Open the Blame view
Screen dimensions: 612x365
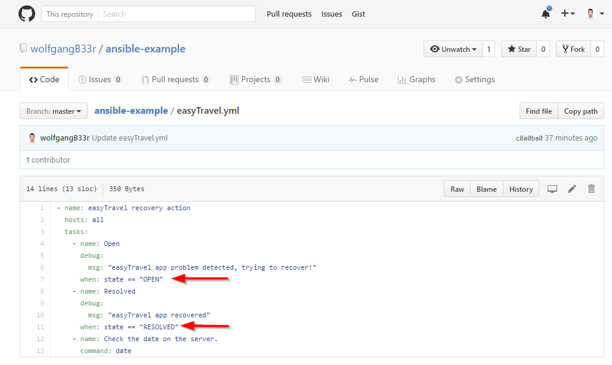[486, 189]
